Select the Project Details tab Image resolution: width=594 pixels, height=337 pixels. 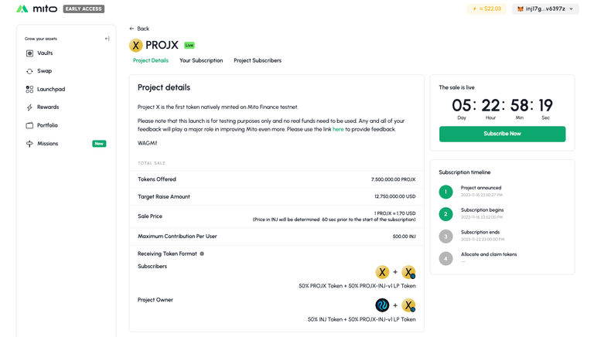tap(150, 60)
